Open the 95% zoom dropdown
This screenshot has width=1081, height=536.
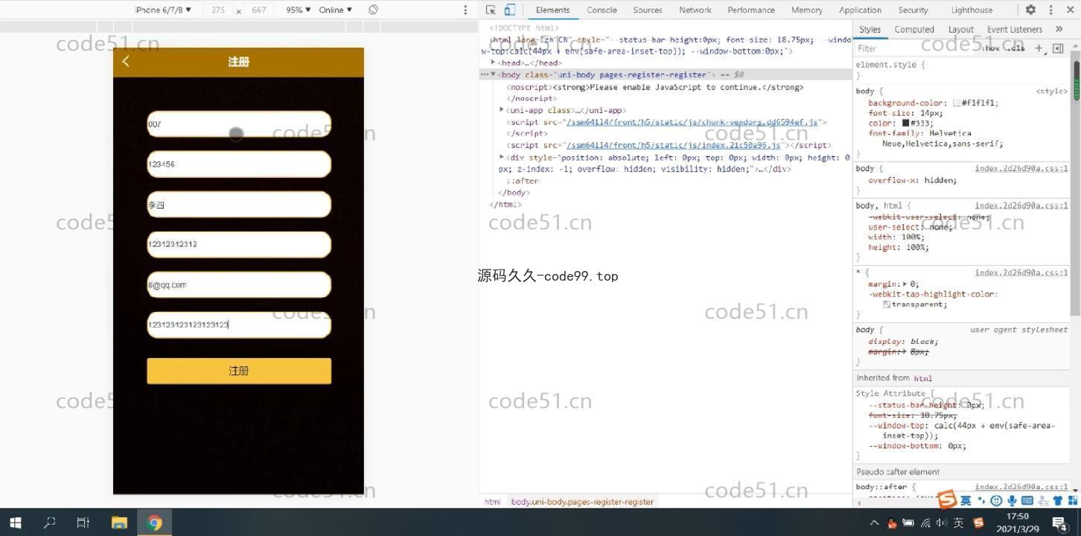pyautogui.click(x=299, y=10)
